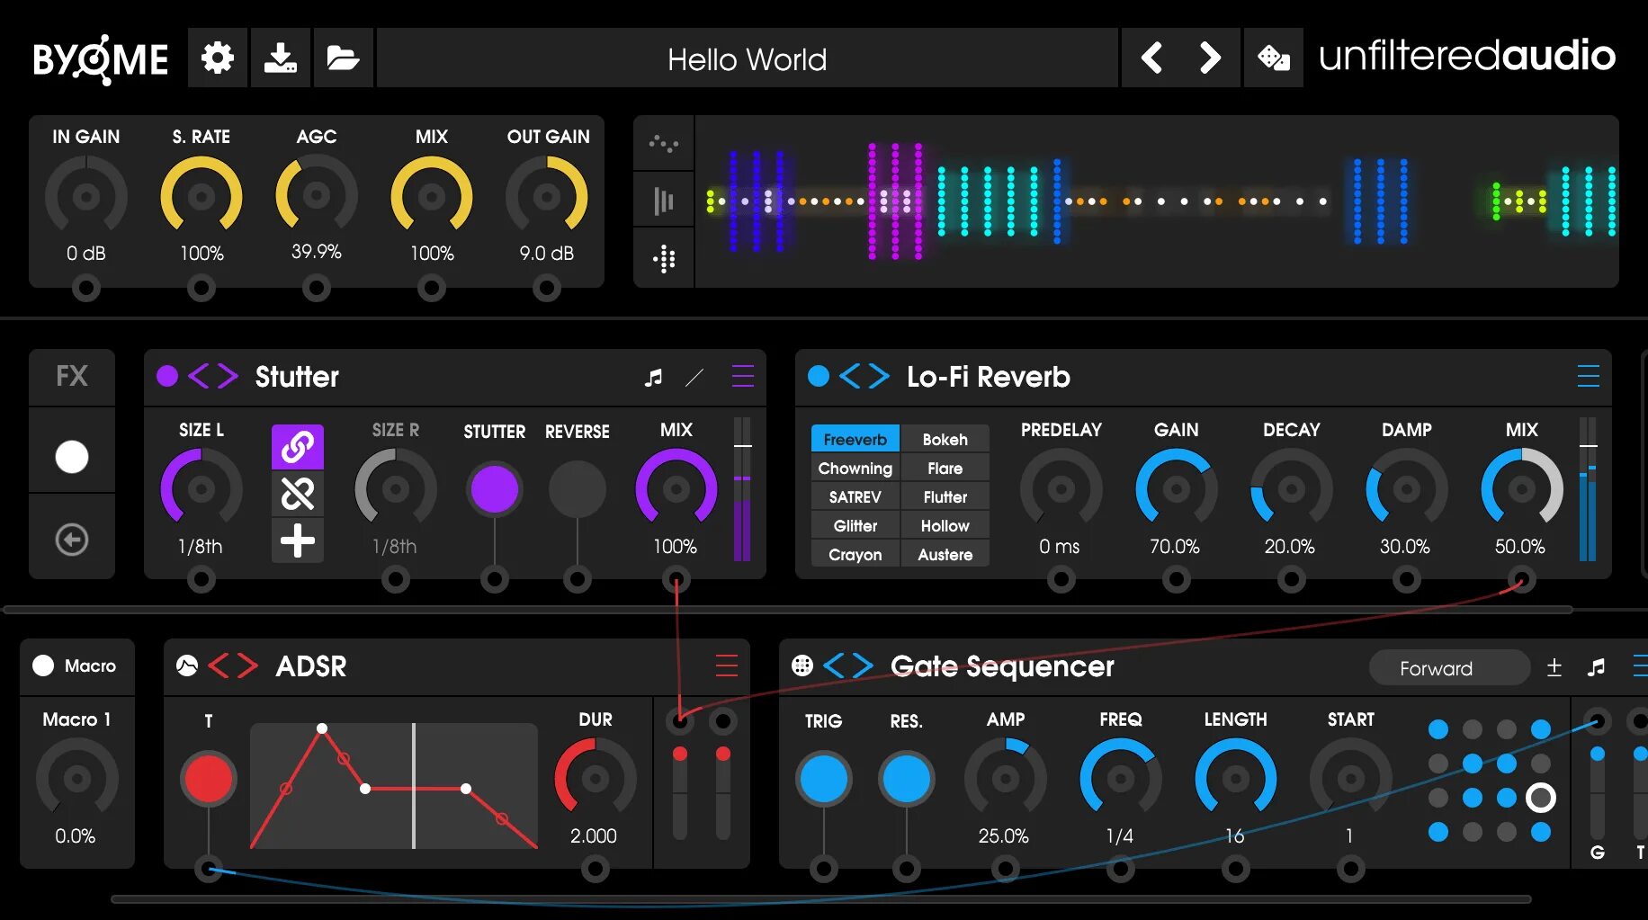Bypass the Stutter effect module
Image resolution: width=1648 pixels, height=920 pixels.
click(167, 376)
